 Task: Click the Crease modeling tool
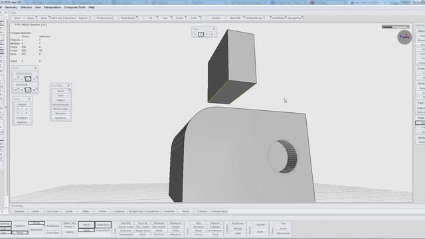202,211
